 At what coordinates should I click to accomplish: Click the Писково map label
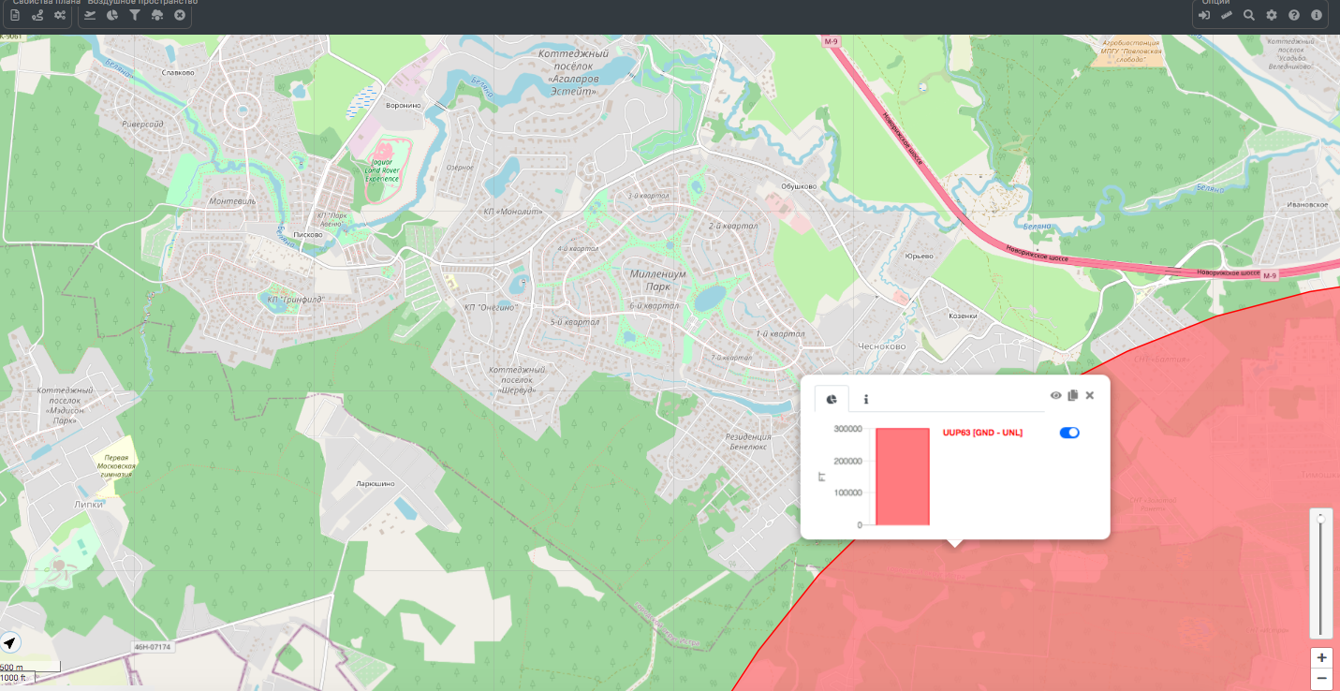pyautogui.click(x=308, y=234)
